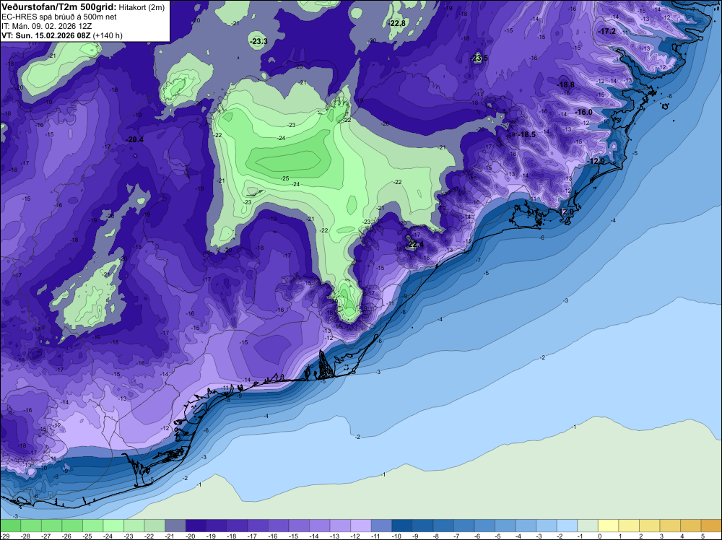Image resolution: width=722 pixels, height=540 pixels.
Task: Click the -25 contour label on glacier
Action: click(285, 178)
